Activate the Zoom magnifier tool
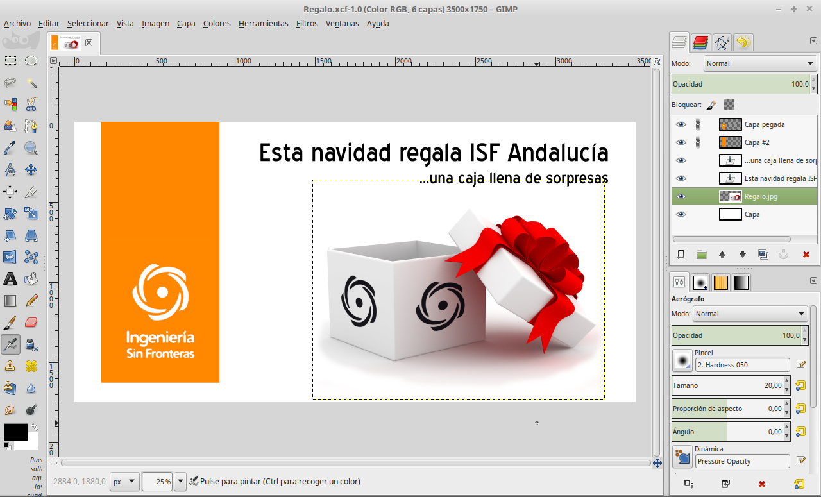 31,149
